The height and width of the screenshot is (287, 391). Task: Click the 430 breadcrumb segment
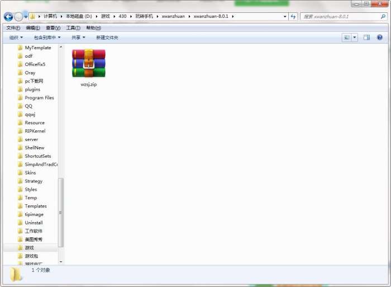pyautogui.click(x=122, y=16)
